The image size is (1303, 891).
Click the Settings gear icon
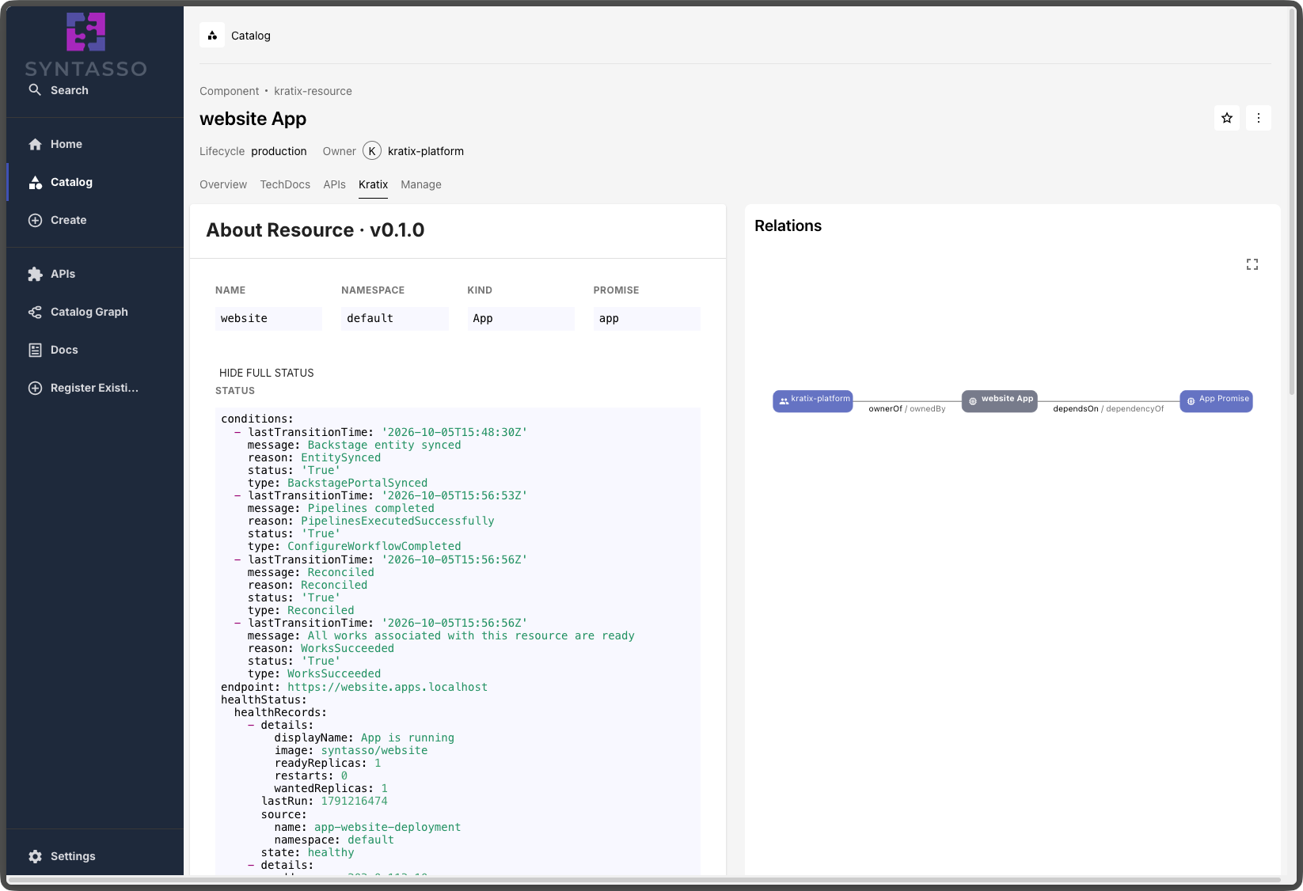35,856
